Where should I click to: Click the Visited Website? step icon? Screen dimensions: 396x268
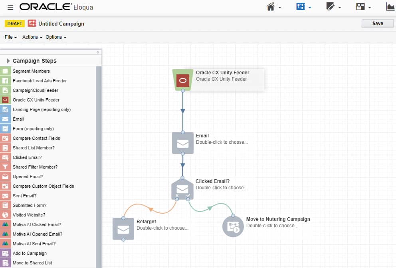coord(6,215)
